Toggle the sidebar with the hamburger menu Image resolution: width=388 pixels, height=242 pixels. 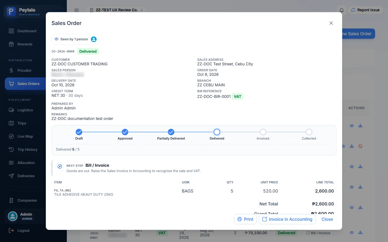point(77,10)
